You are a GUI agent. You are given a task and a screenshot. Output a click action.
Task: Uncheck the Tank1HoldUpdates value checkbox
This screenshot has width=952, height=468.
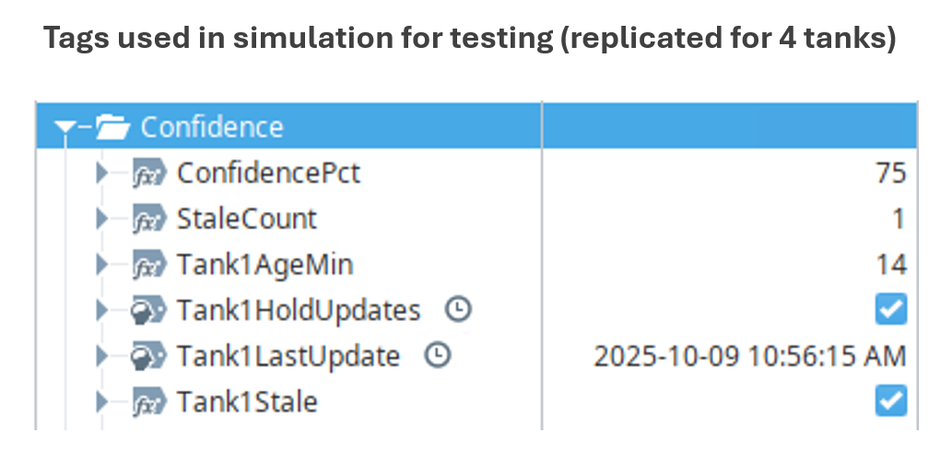892,310
